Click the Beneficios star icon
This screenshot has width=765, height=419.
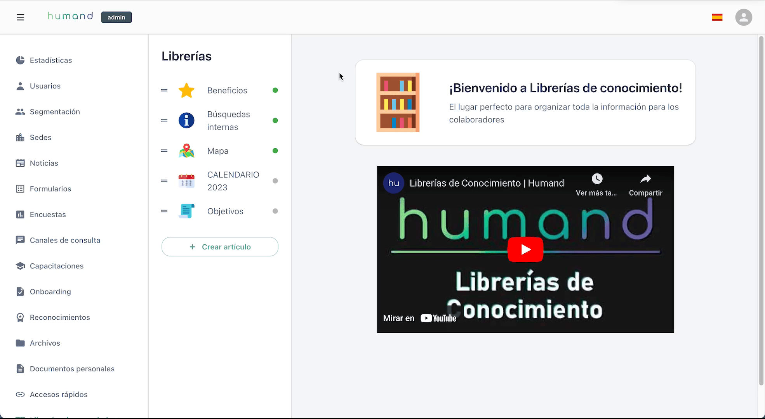(186, 90)
